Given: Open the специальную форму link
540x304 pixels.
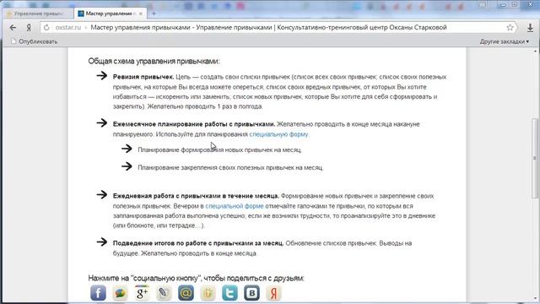Looking at the screenshot, I should coord(278,134).
